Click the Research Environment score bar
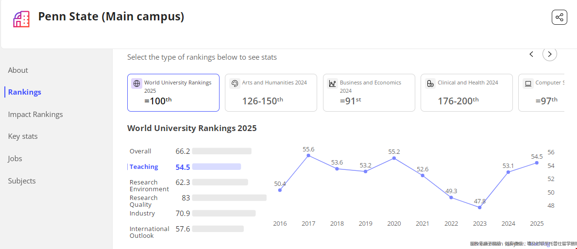Image resolution: width=577 pixels, height=249 pixels. pos(220,182)
